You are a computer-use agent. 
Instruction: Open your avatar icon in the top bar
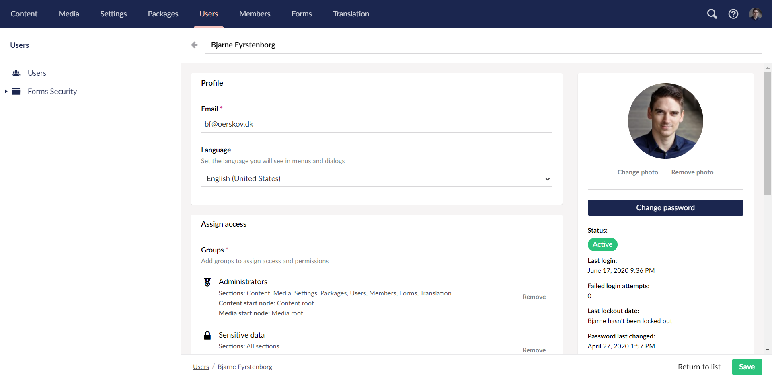click(x=756, y=14)
